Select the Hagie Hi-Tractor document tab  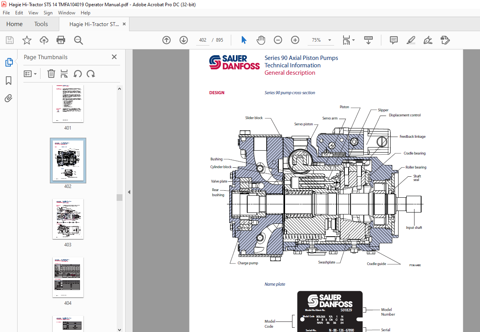(94, 24)
